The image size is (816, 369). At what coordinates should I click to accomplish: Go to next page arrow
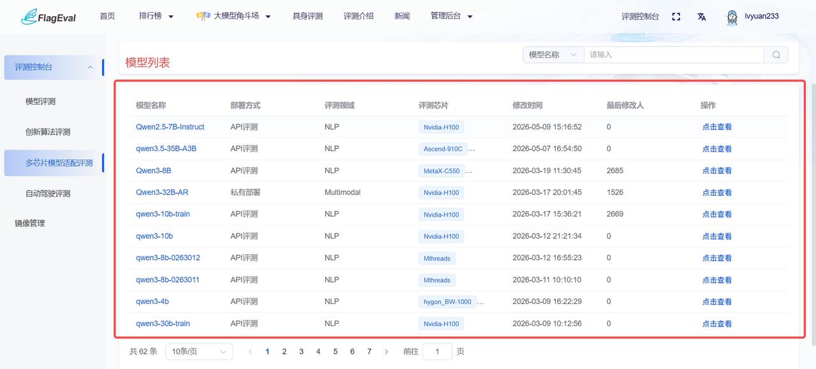(386, 352)
